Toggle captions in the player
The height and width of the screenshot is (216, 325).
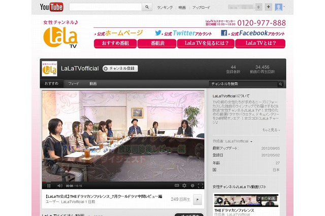pos(177,186)
